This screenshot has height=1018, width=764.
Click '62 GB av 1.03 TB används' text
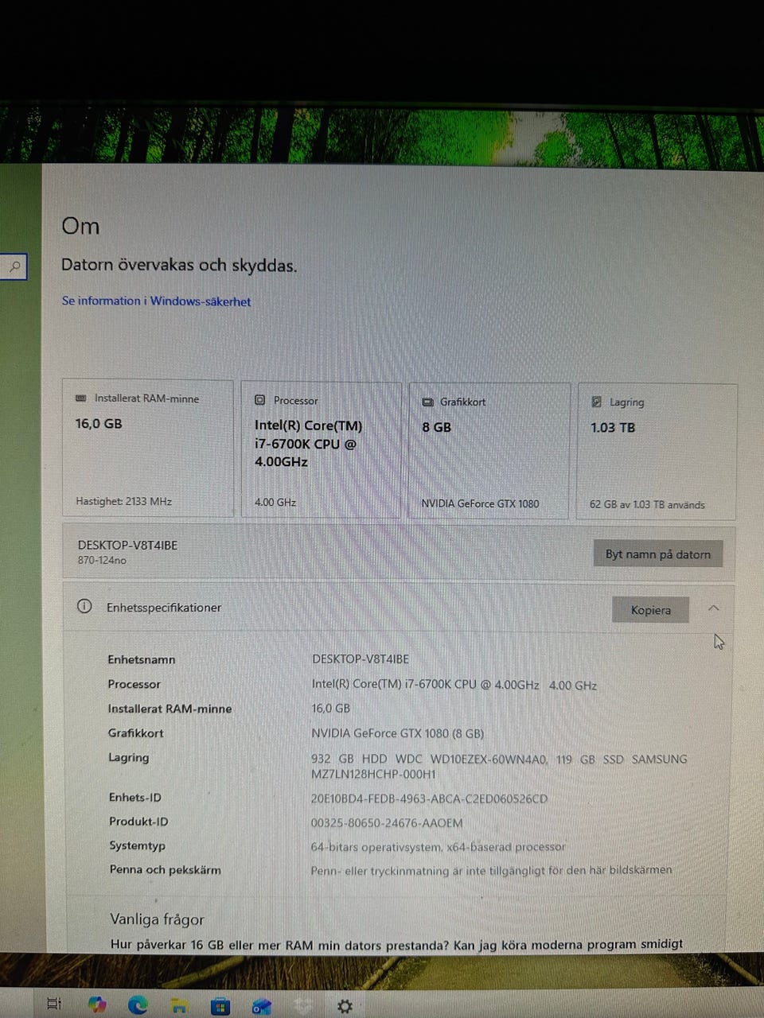coord(647,504)
